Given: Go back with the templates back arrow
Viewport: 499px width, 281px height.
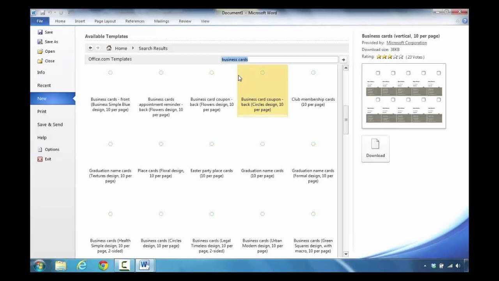Looking at the screenshot, I should click(x=90, y=48).
